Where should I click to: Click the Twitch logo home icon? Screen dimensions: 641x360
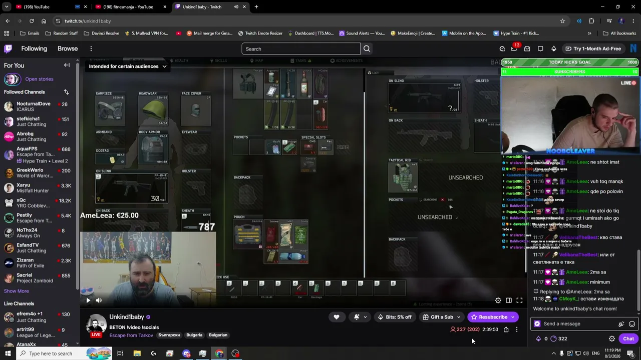pos(8,48)
